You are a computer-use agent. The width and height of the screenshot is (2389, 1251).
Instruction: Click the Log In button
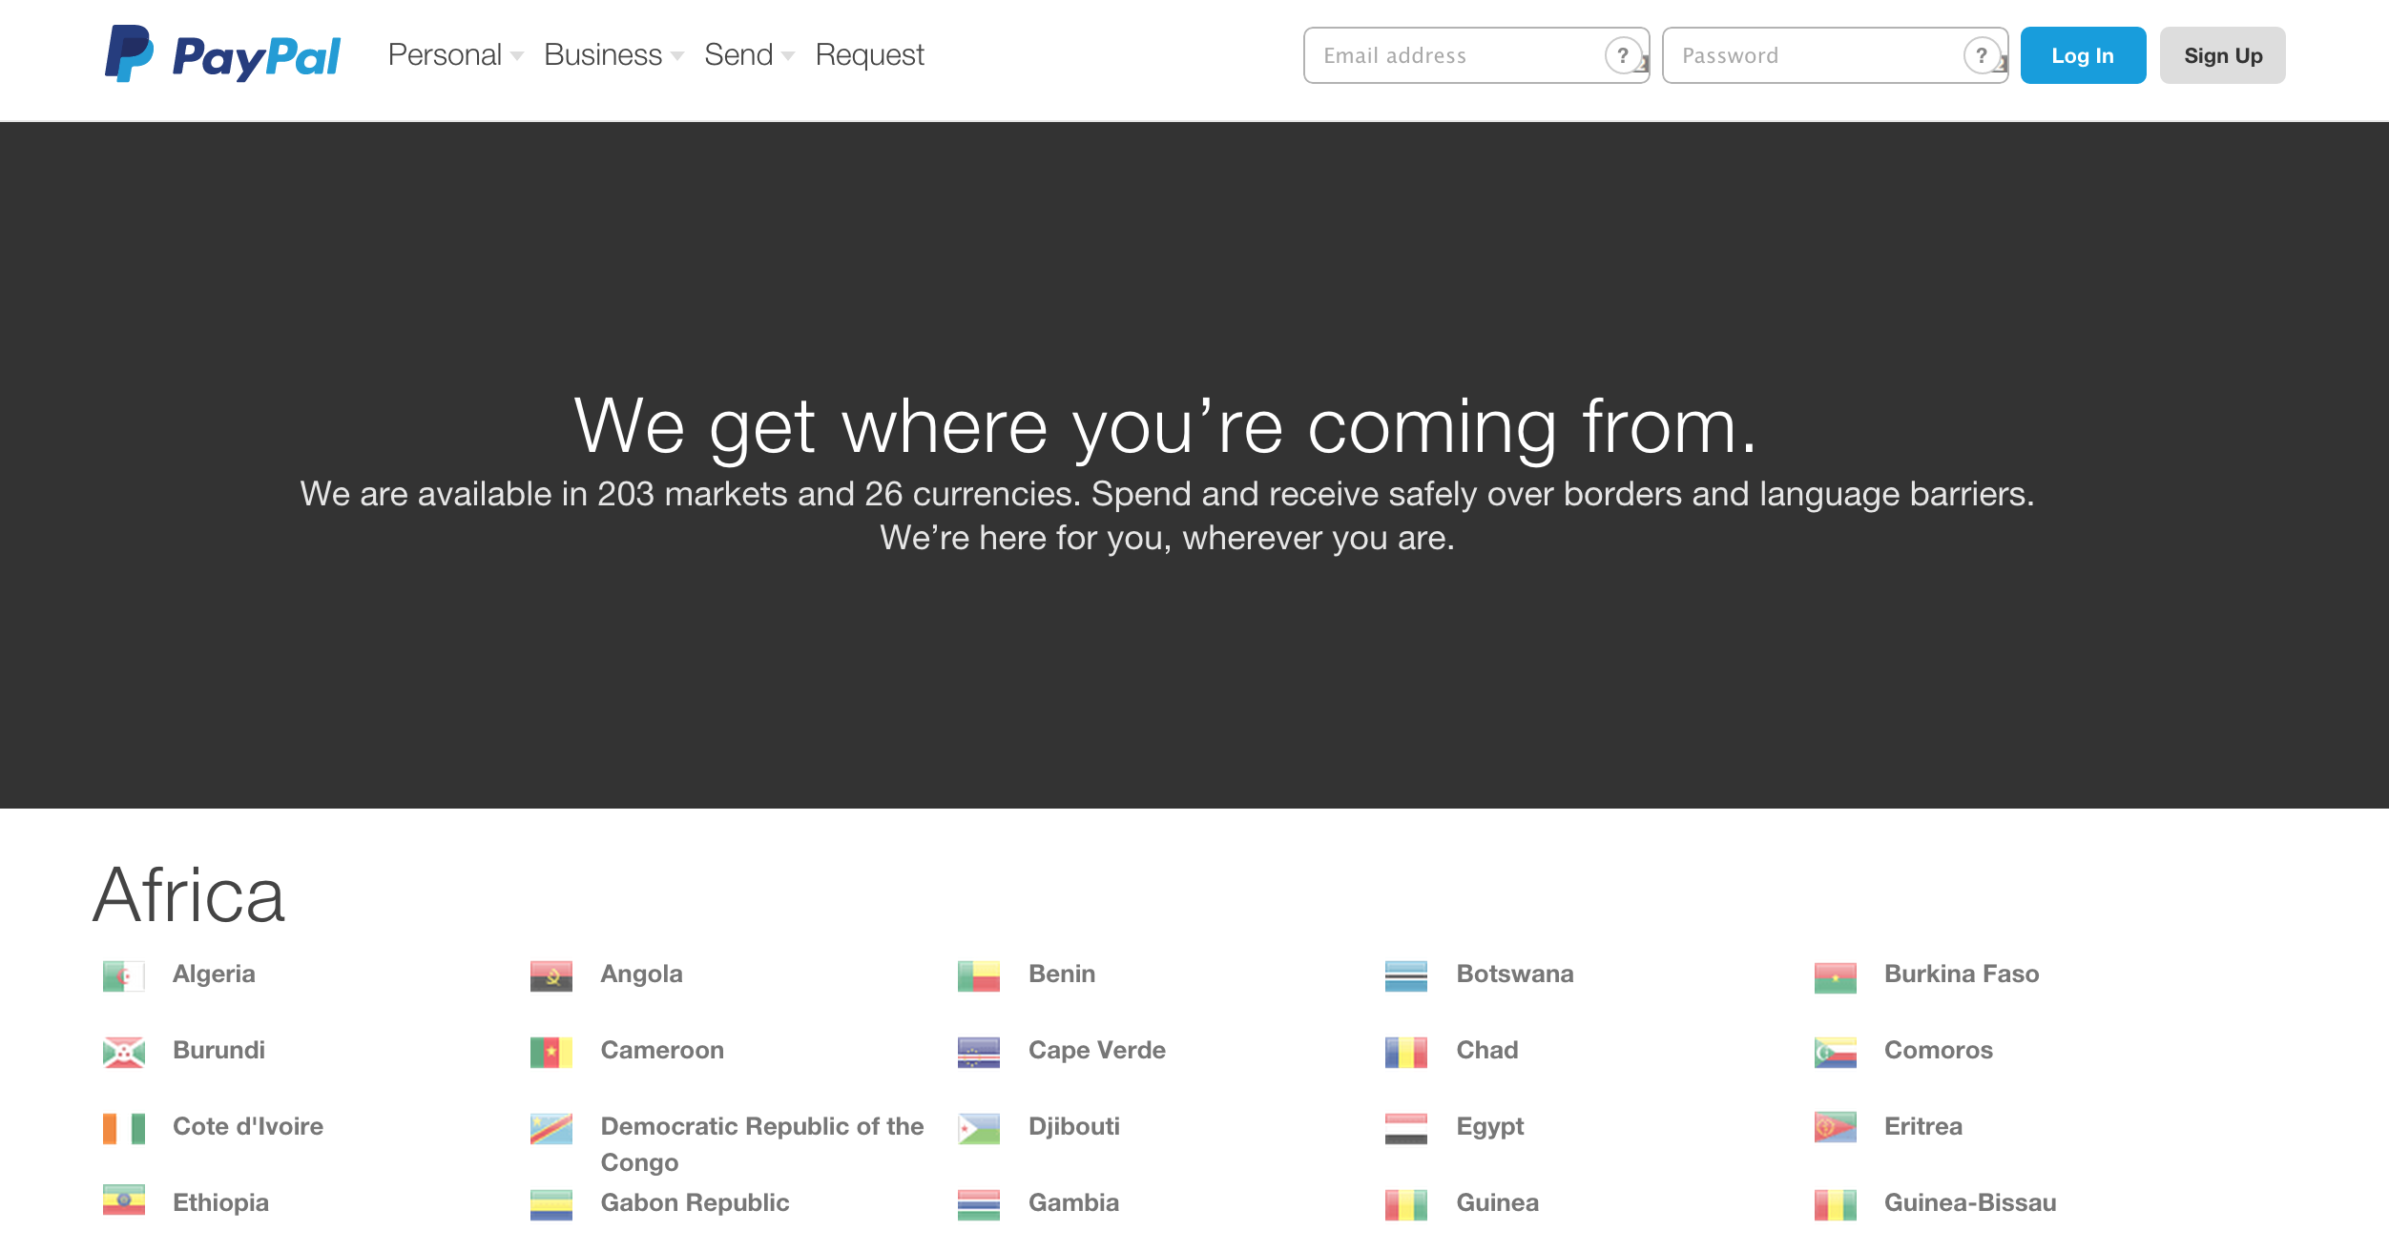pos(2083,55)
